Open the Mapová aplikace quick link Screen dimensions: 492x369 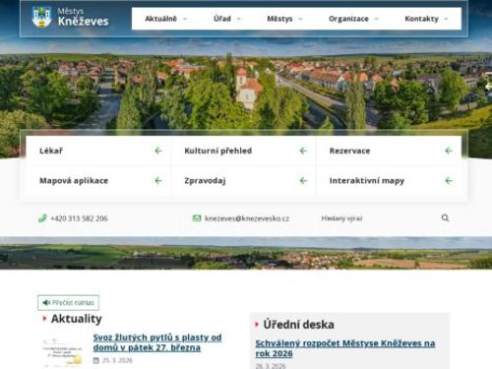click(x=98, y=181)
